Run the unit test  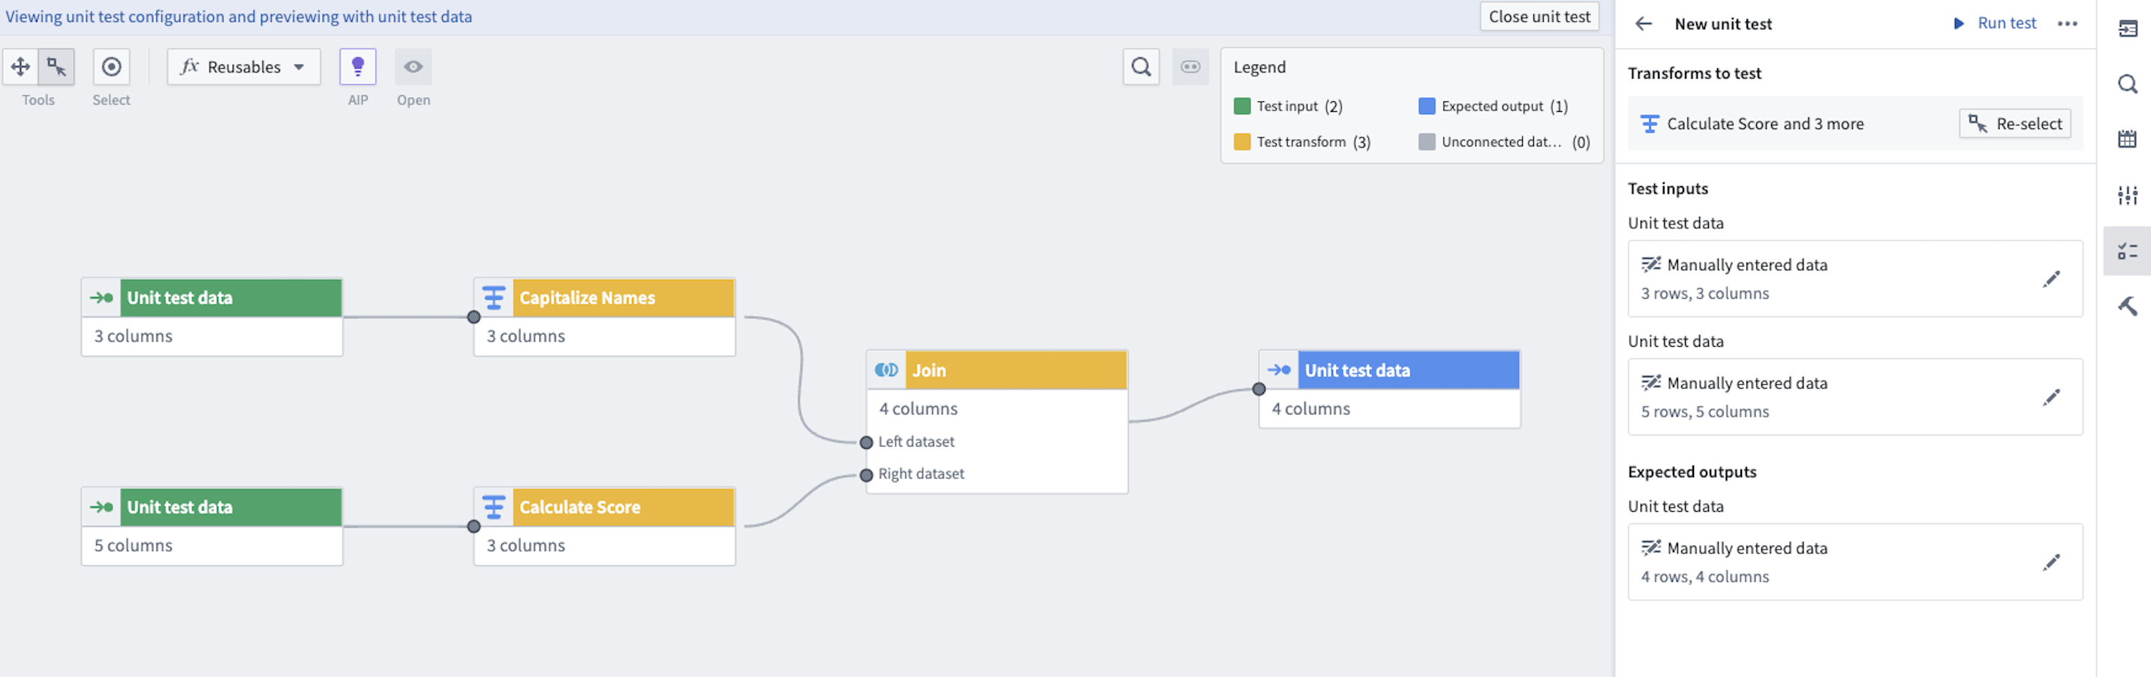pos(1995,23)
